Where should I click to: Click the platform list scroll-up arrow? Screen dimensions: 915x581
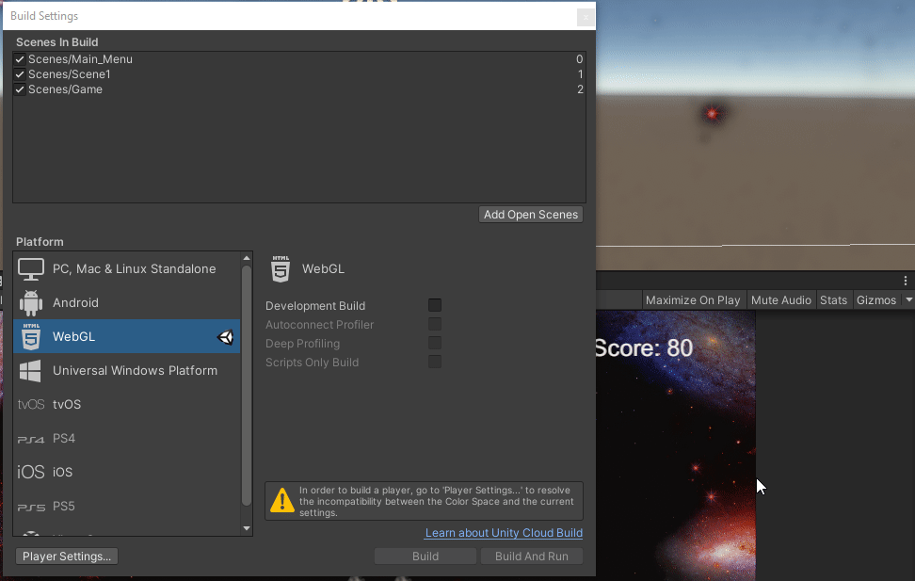(247, 258)
